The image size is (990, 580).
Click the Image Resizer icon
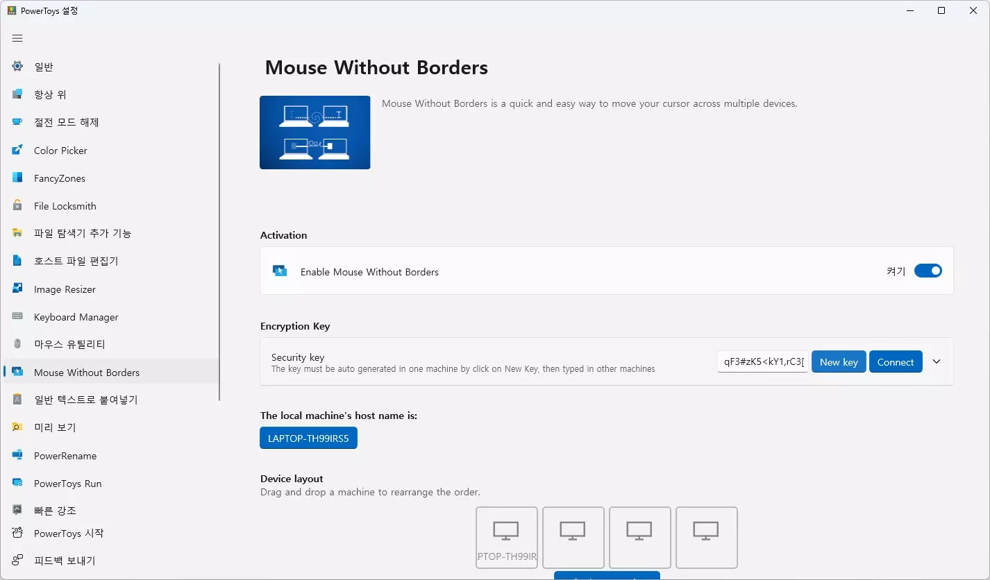pyautogui.click(x=17, y=289)
